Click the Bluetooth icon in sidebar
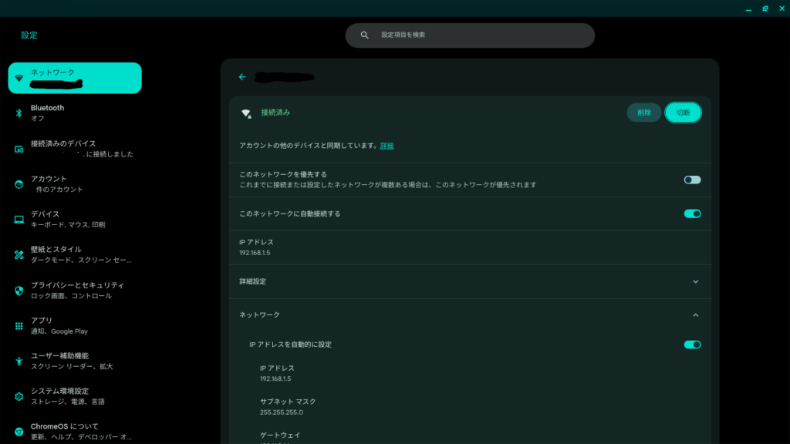This screenshot has height=444, width=790. 19,113
